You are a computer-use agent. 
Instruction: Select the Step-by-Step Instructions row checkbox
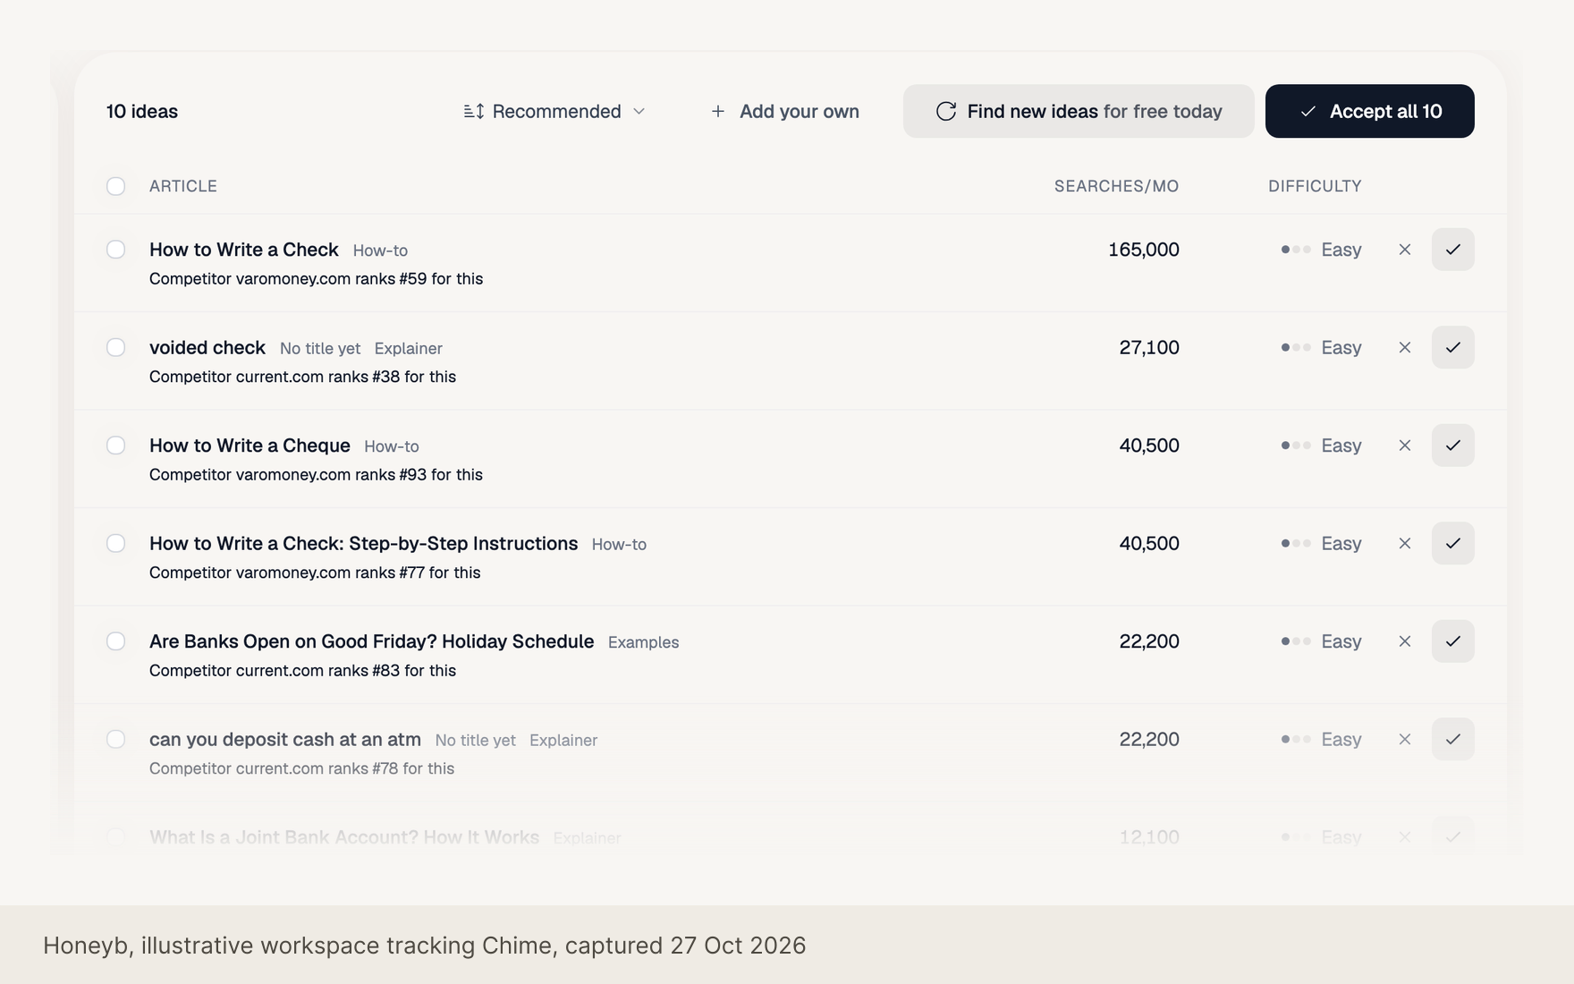[x=115, y=543]
